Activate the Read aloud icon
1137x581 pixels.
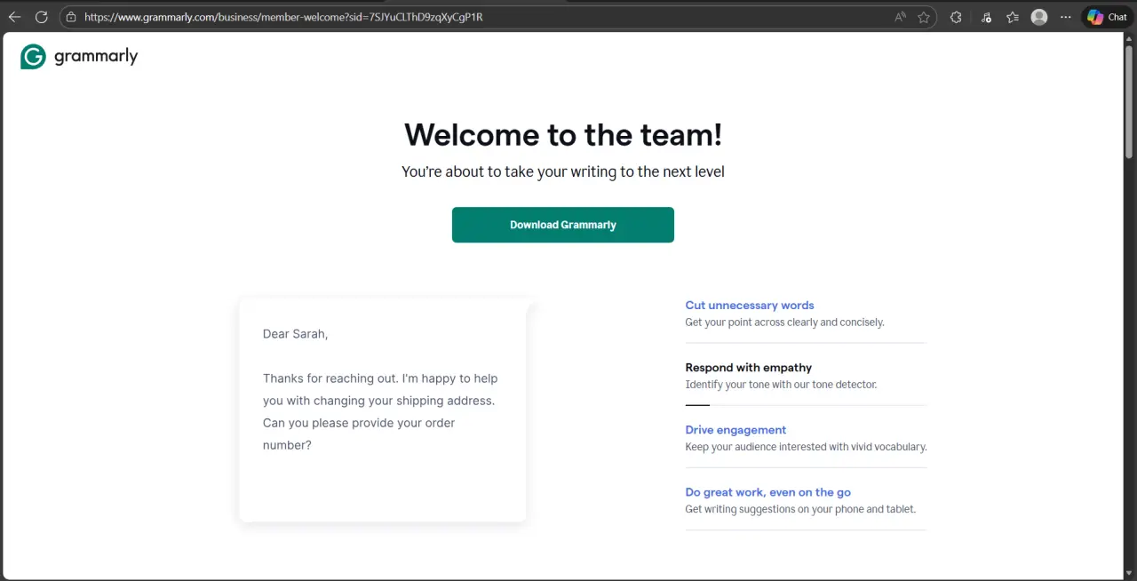click(x=900, y=17)
